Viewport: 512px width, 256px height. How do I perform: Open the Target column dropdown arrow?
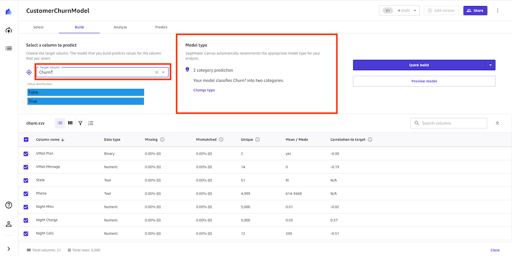click(163, 72)
